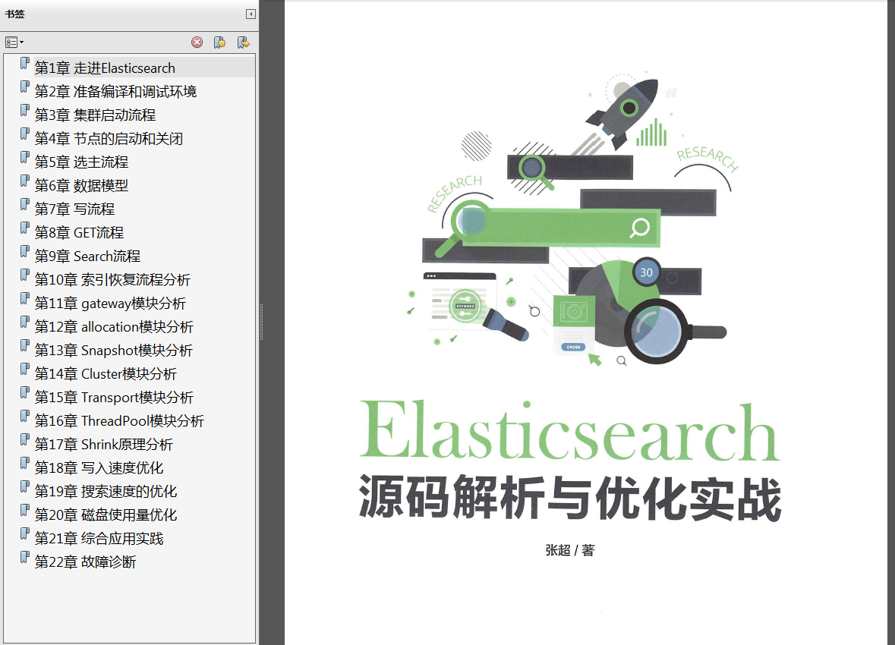Click the bookmark icon beside 第17章

coord(24,439)
